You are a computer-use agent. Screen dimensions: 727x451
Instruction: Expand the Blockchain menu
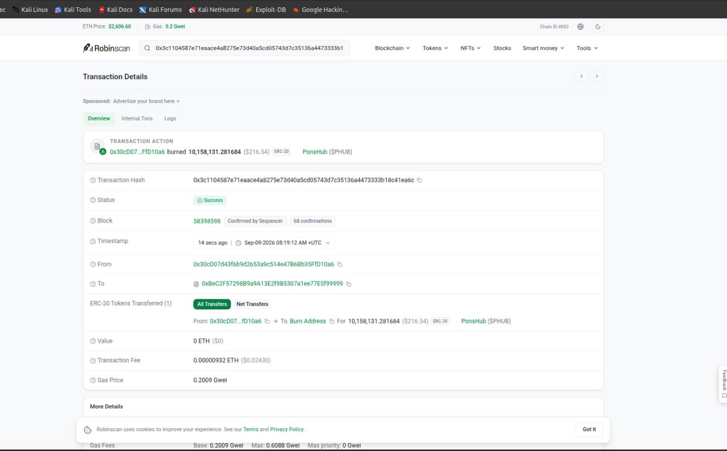(x=392, y=48)
